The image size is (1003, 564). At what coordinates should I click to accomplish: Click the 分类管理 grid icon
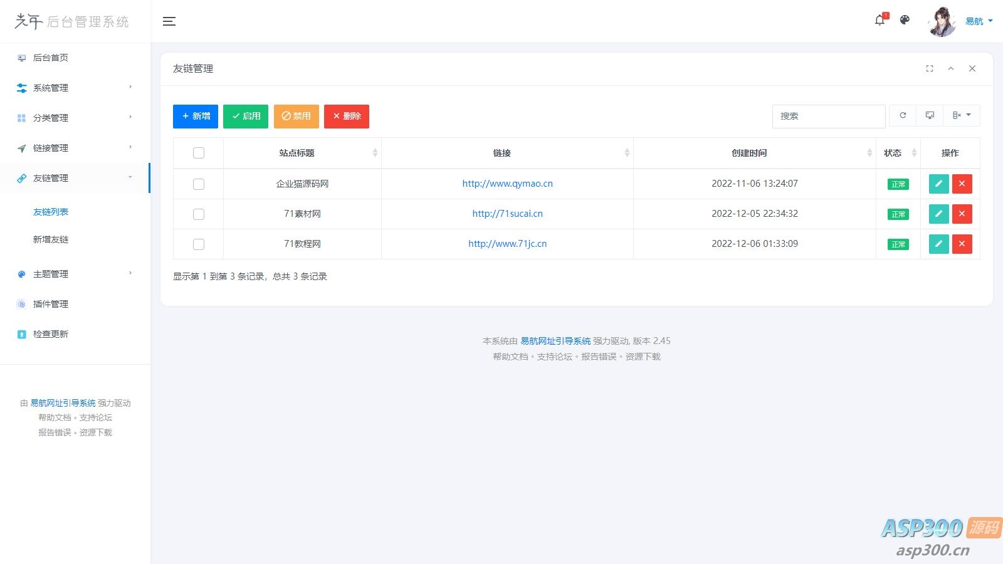(21, 118)
